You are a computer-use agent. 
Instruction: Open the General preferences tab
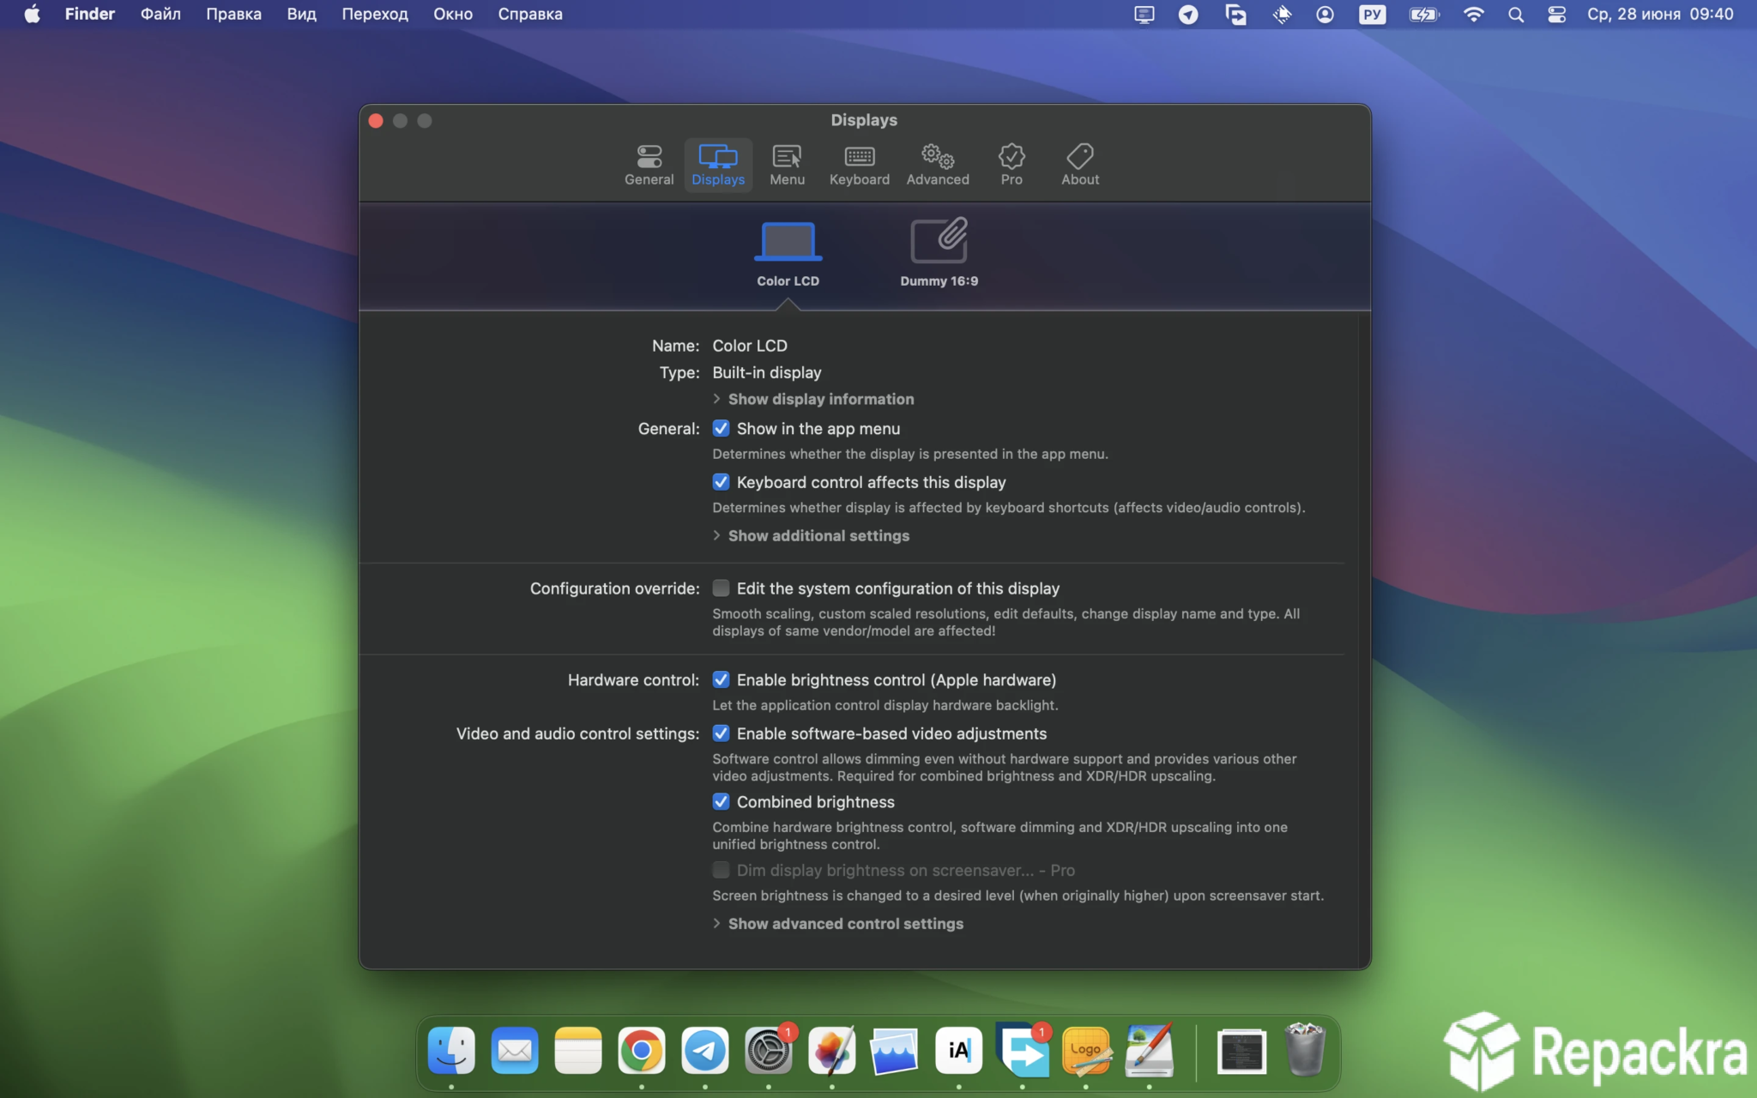[x=649, y=165]
